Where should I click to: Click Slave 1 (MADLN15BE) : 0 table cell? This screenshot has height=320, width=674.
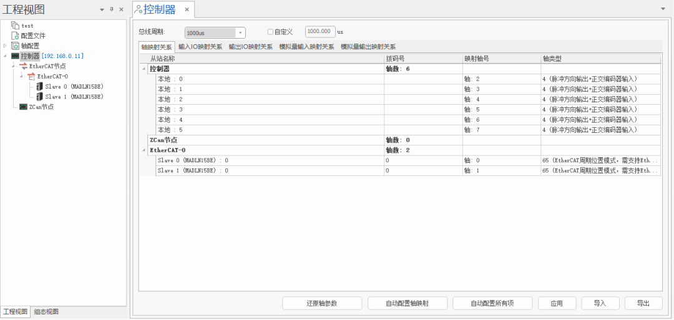(x=270, y=170)
